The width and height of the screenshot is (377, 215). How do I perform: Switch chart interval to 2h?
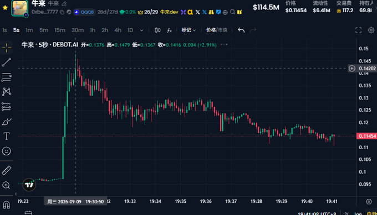click(x=105, y=30)
